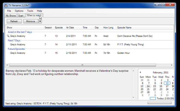Viewport: 180px width, 111px height.
Task: Sort by the Episode column header
Action: pyautogui.click(x=59, y=28)
